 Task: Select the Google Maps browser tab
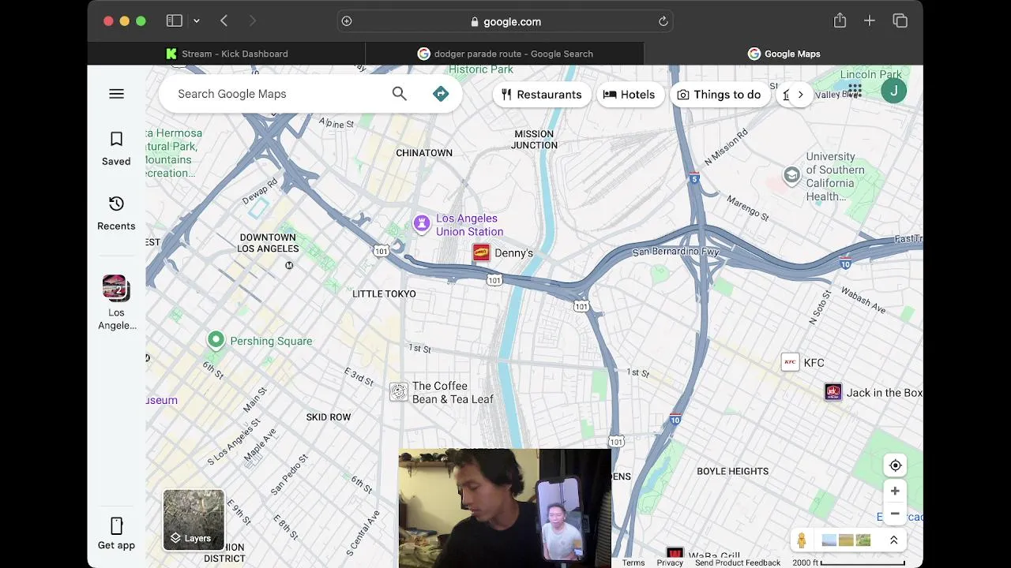point(784,54)
